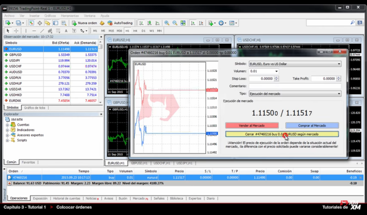
Task: Toggle the Terminal window icon
Action: coord(56,23)
